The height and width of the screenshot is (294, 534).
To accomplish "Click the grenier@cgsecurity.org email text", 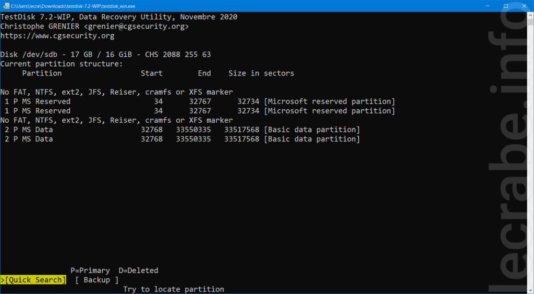I will coord(136,26).
